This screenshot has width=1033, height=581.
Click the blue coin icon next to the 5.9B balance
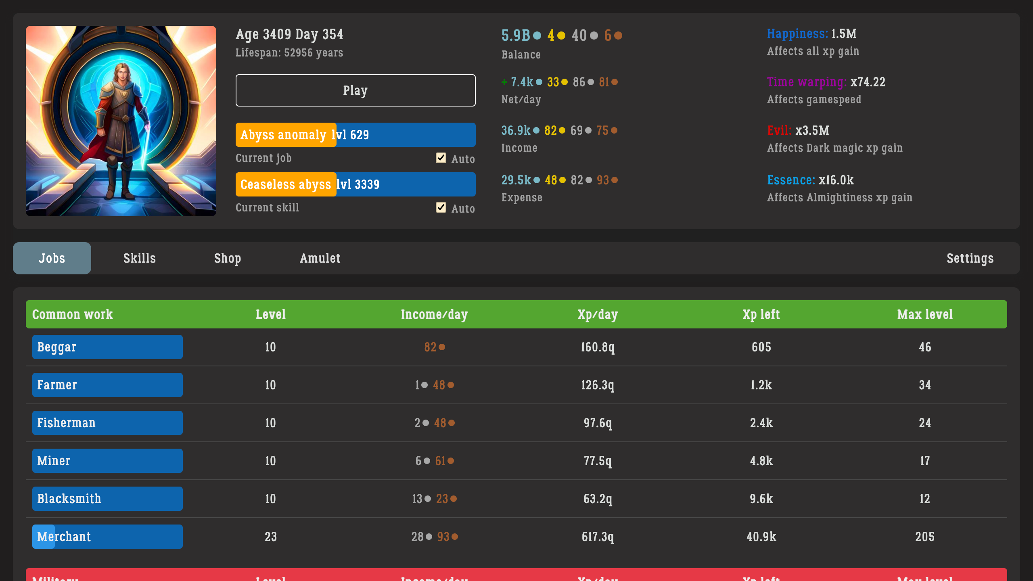point(537,36)
